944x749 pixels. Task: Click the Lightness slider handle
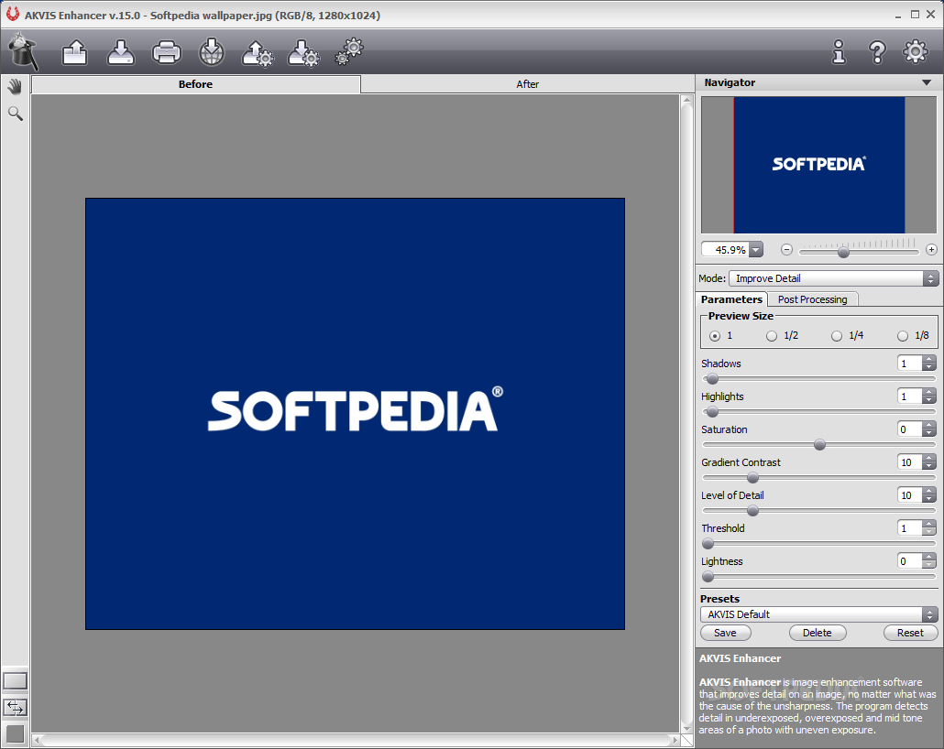708,577
